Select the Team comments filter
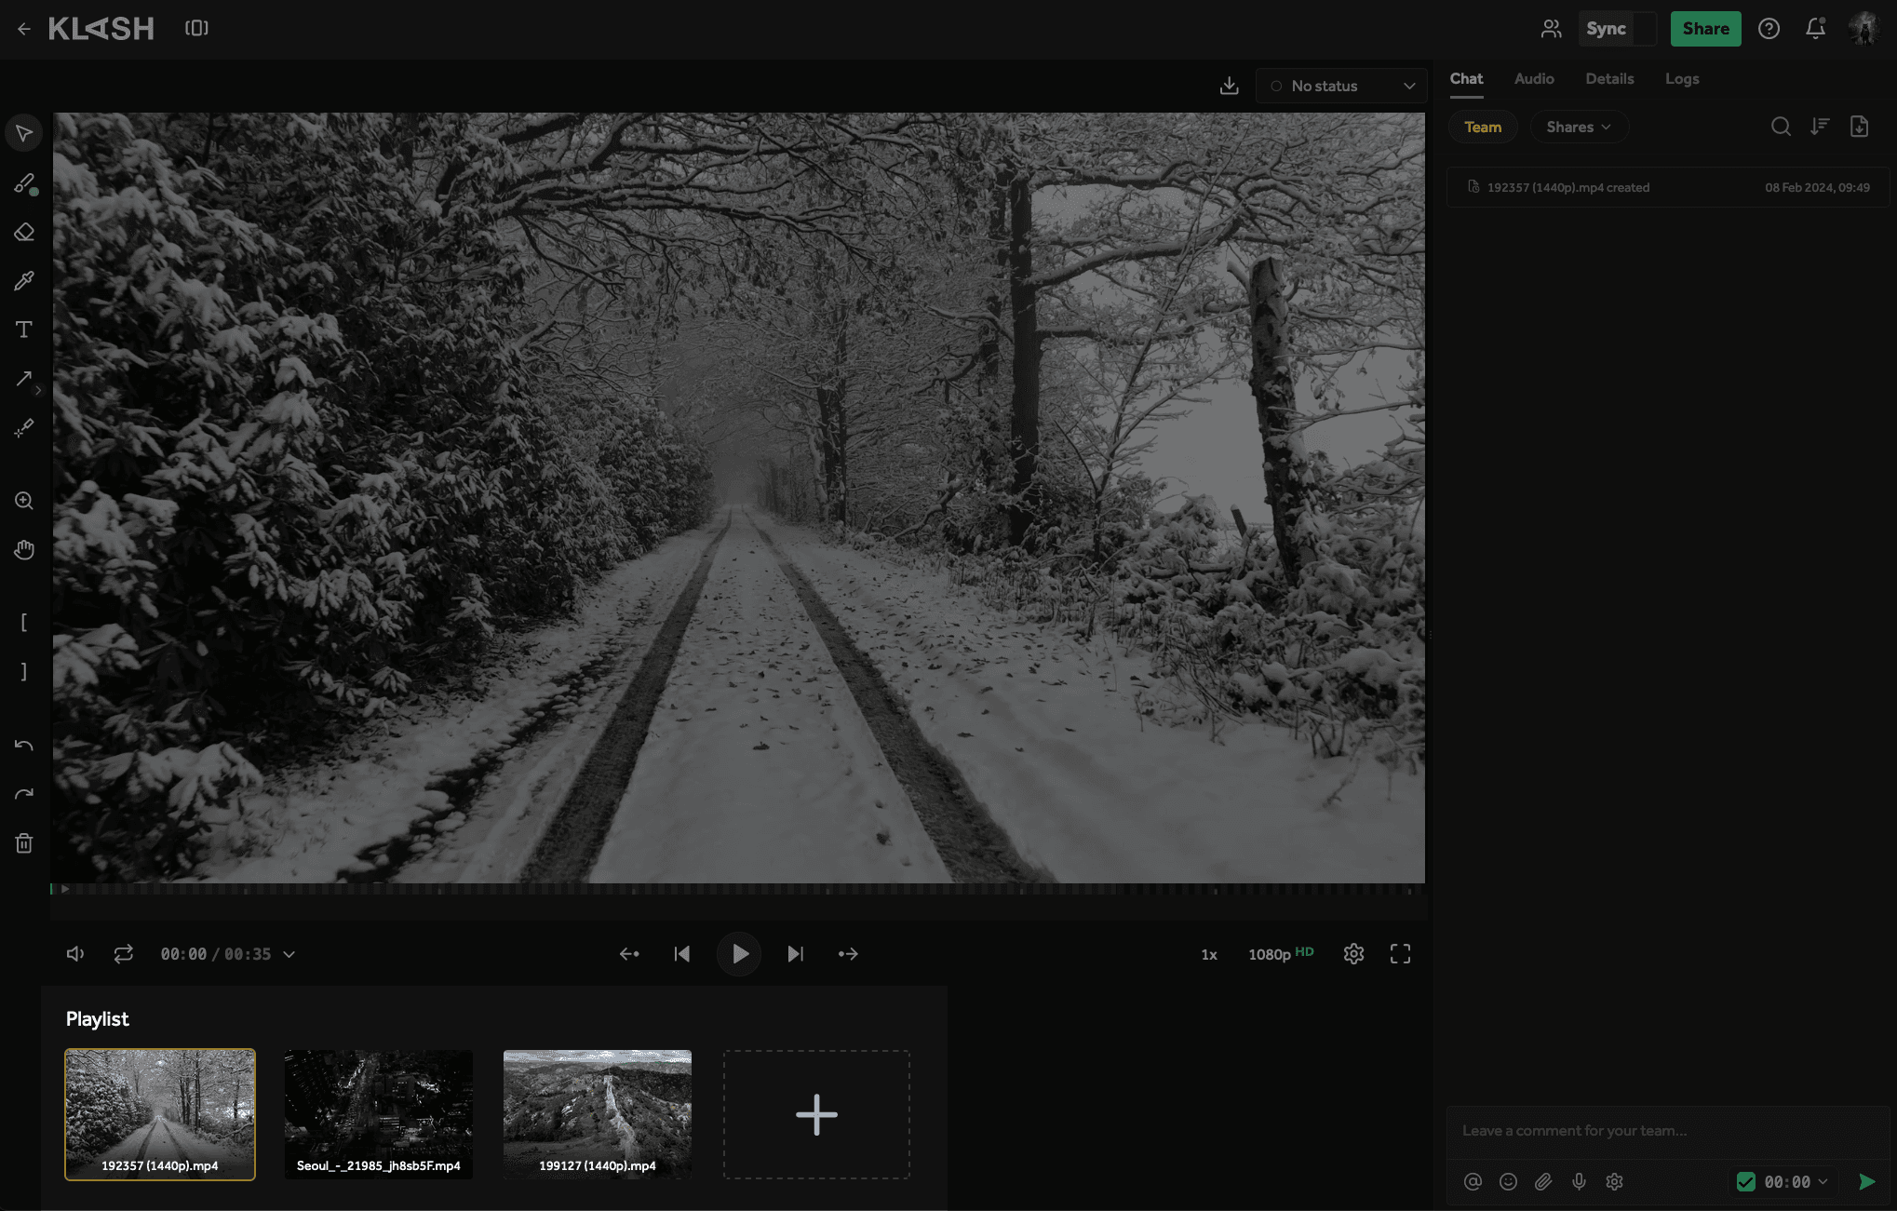This screenshot has width=1897, height=1211. pos(1483,127)
